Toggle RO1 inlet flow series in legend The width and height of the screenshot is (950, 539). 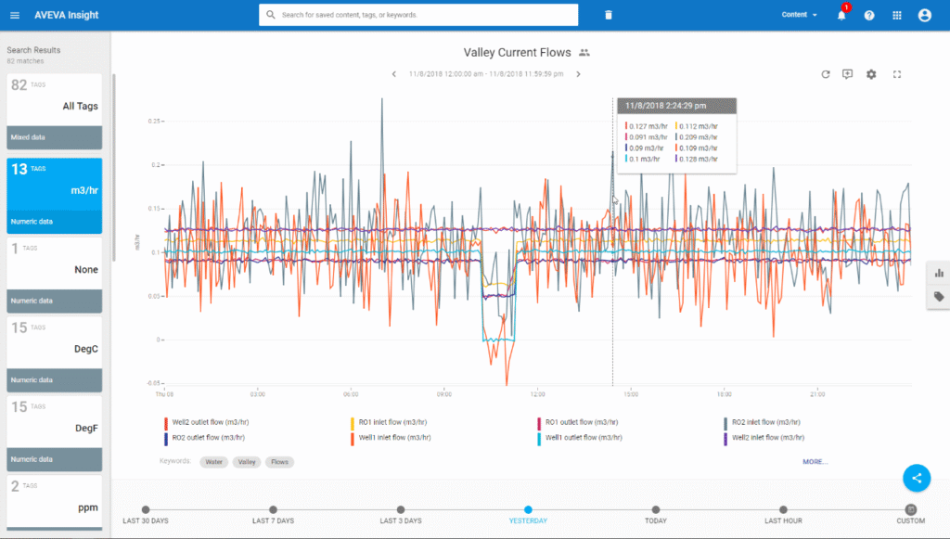coord(392,422)
